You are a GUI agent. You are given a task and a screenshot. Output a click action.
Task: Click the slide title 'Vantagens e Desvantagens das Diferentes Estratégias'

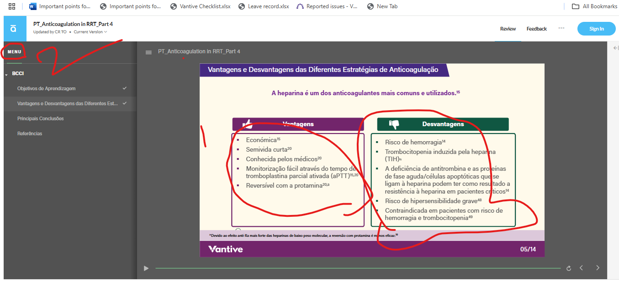click(x=323, y=70)
